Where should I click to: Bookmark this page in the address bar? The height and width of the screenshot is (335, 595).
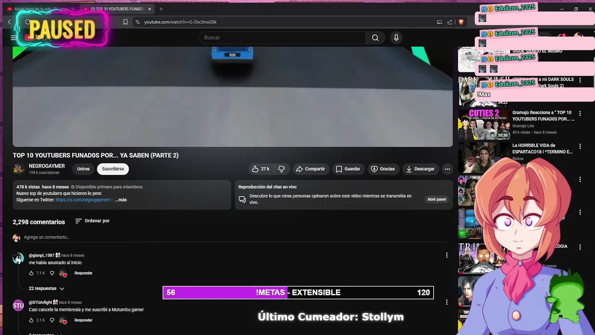coord(126,22)
